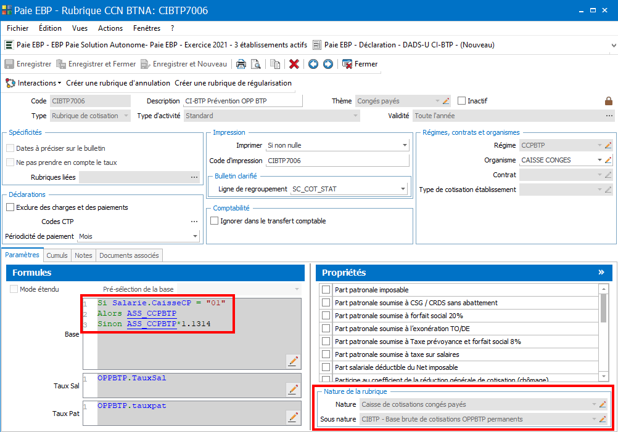Go to next record blue arrow
Screen dimensions: 618x432
pos(328,64)
